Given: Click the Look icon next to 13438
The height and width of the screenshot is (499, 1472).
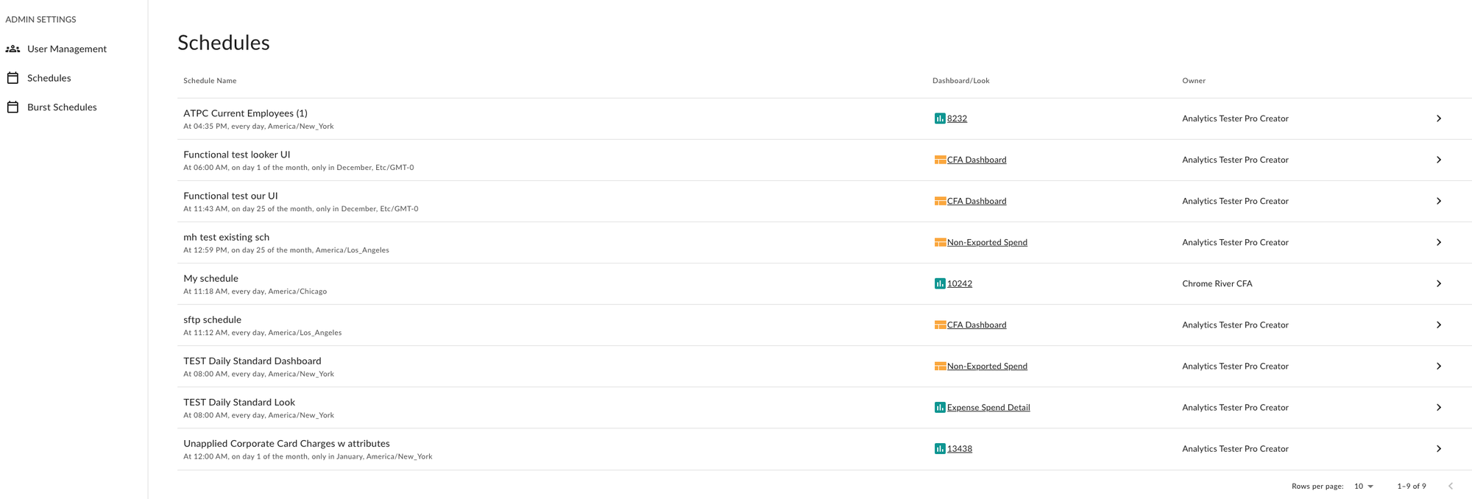Looking at the screenshot, I should coord(941,448).
